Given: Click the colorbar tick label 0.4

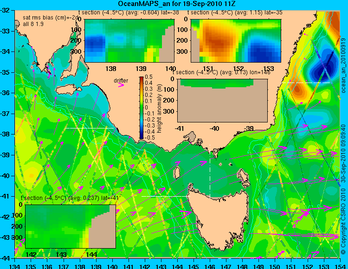Looking at the screenshot, I should point(148,83).
